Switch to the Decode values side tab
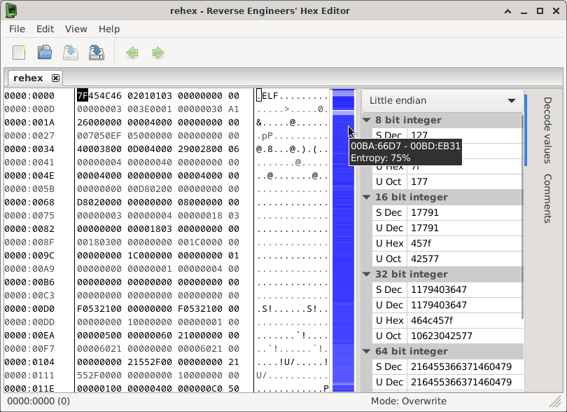This screenshot has width=567, height=412. click(547, 130)
